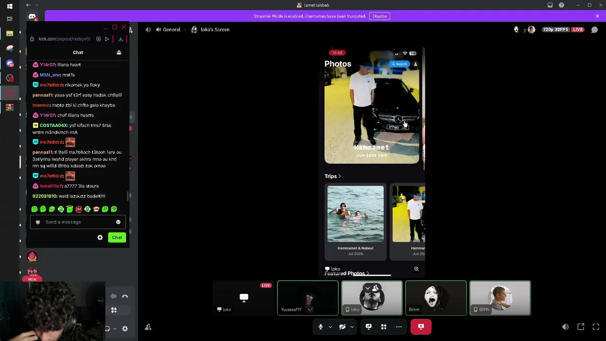Disconnect from call with red button
The height and width of the screenshot is (341, 606).
pyautogui.click(x=421, y=327)
